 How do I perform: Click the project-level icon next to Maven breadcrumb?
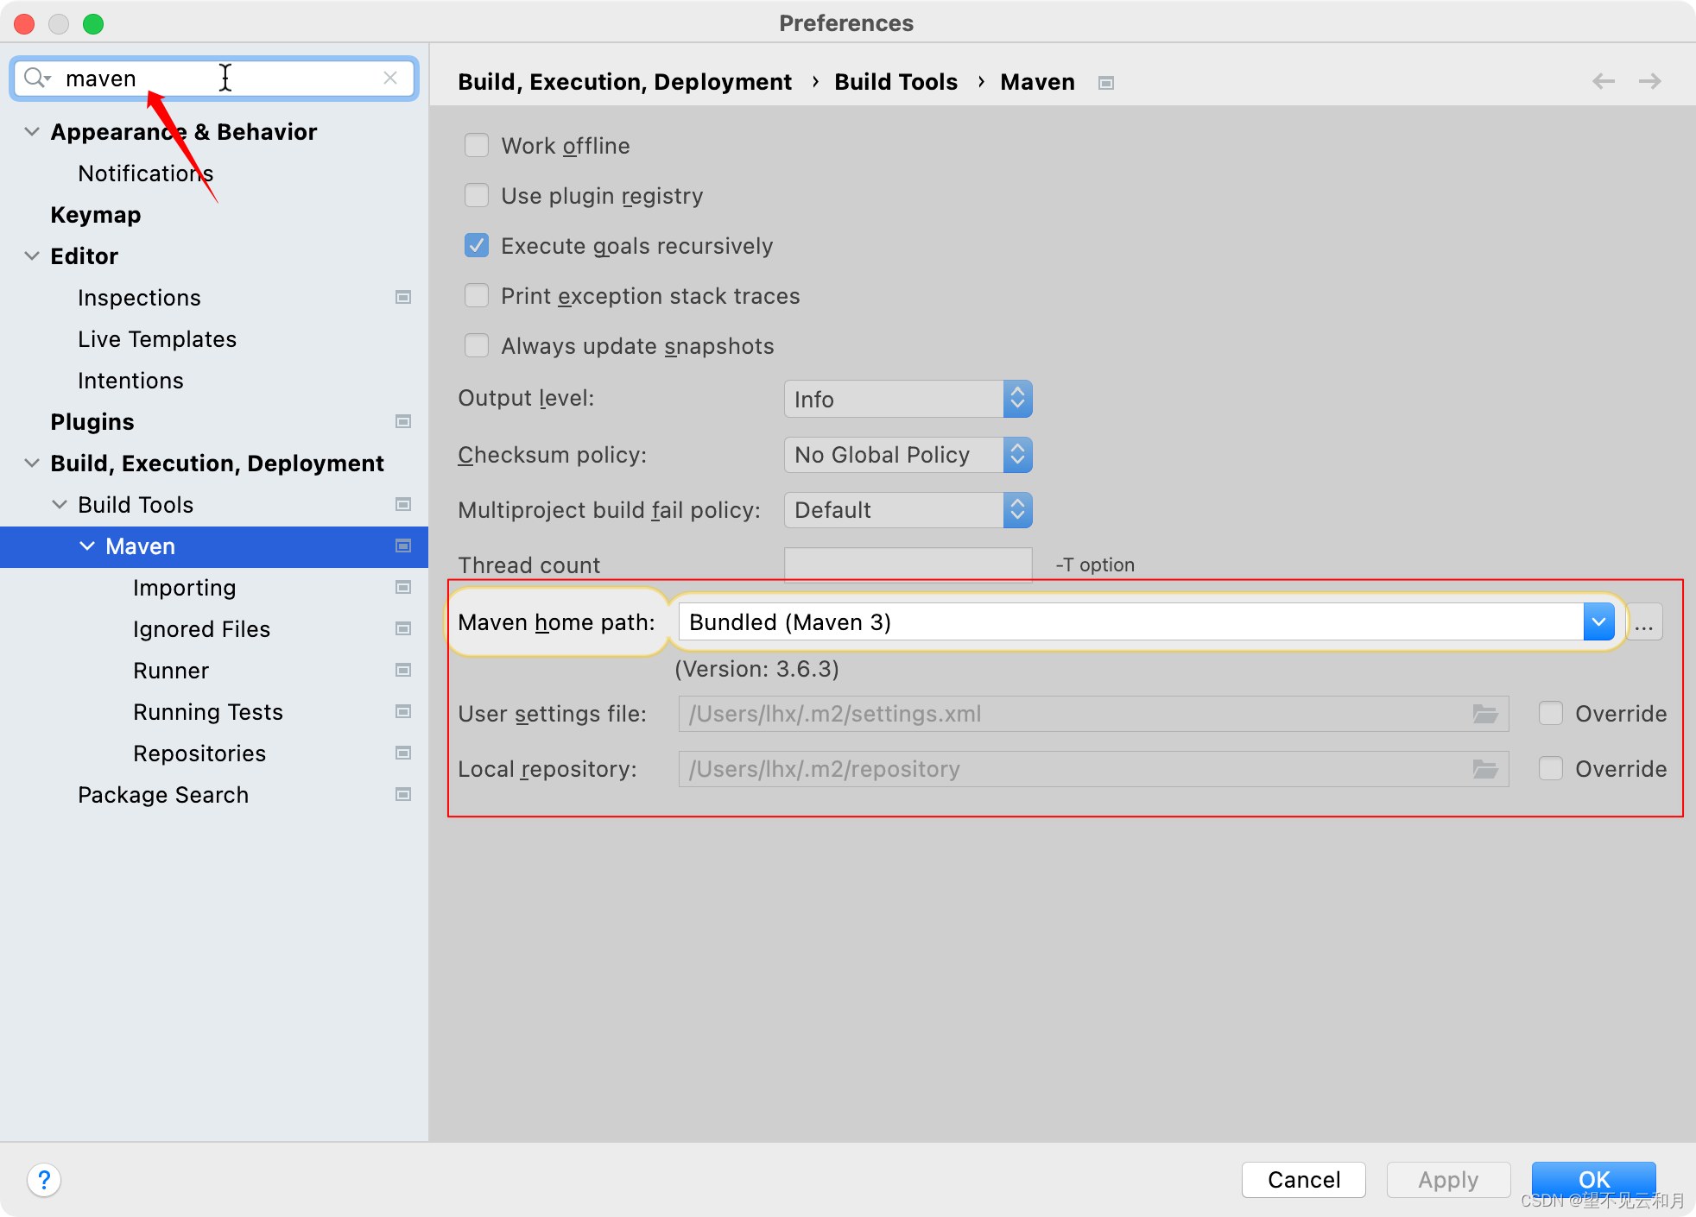click(1106, 83)
